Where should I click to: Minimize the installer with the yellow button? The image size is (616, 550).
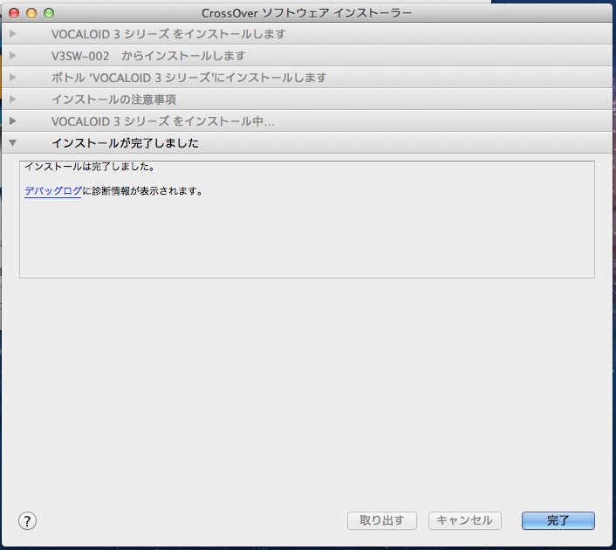pyautogui.click(x=31, y=13)
